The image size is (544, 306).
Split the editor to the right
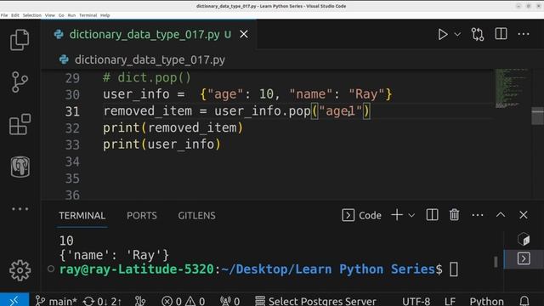pos(501,34)
